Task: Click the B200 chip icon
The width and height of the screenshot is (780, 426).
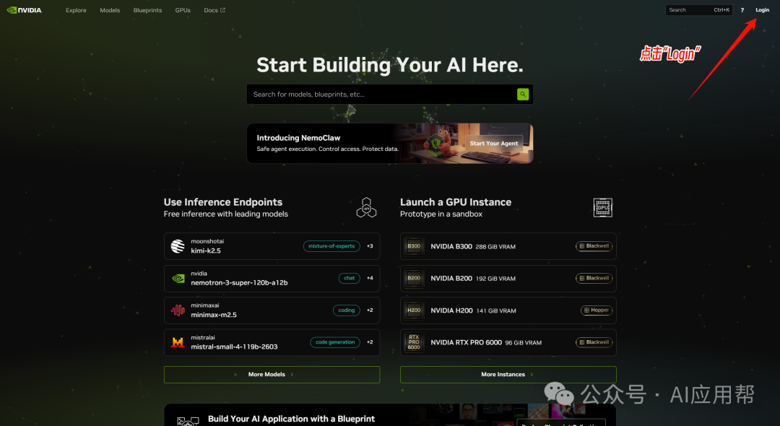Action: [414, 279]
